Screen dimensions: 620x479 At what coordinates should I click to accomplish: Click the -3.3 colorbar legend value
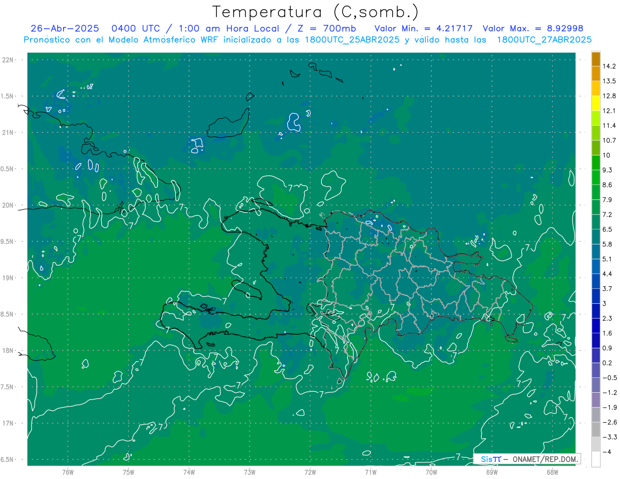click(610, 437)
